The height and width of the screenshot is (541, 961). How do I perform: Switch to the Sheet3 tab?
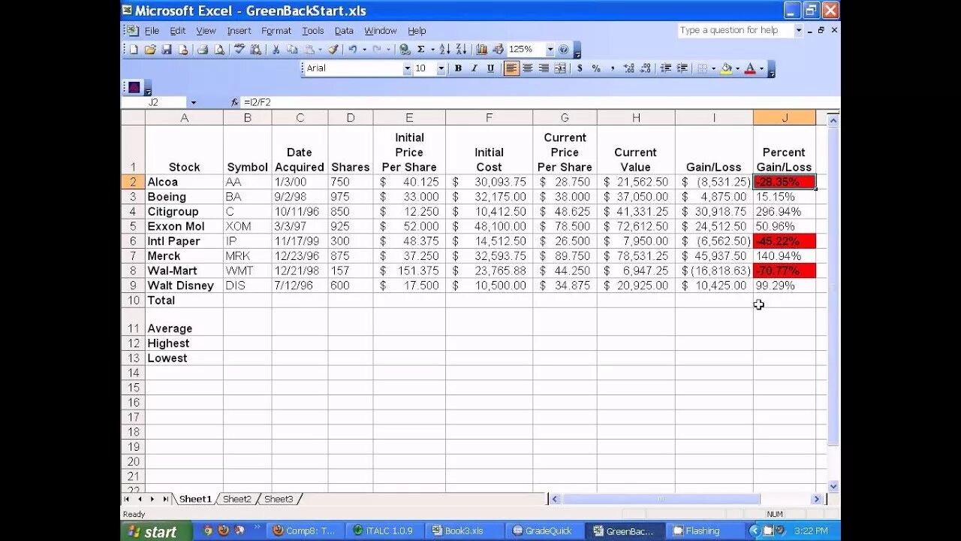point(279,499)
